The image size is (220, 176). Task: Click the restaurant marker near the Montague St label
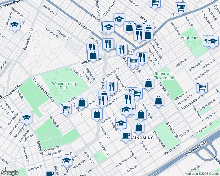112,87
